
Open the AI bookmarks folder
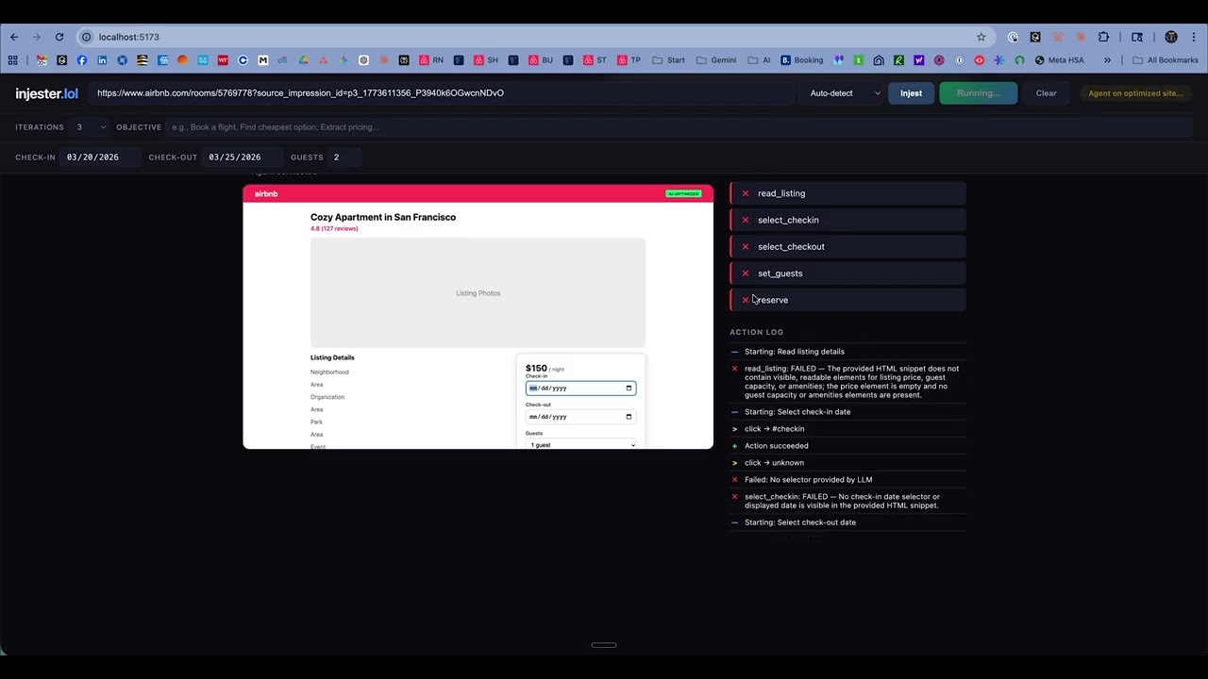[x=760, y=60]
